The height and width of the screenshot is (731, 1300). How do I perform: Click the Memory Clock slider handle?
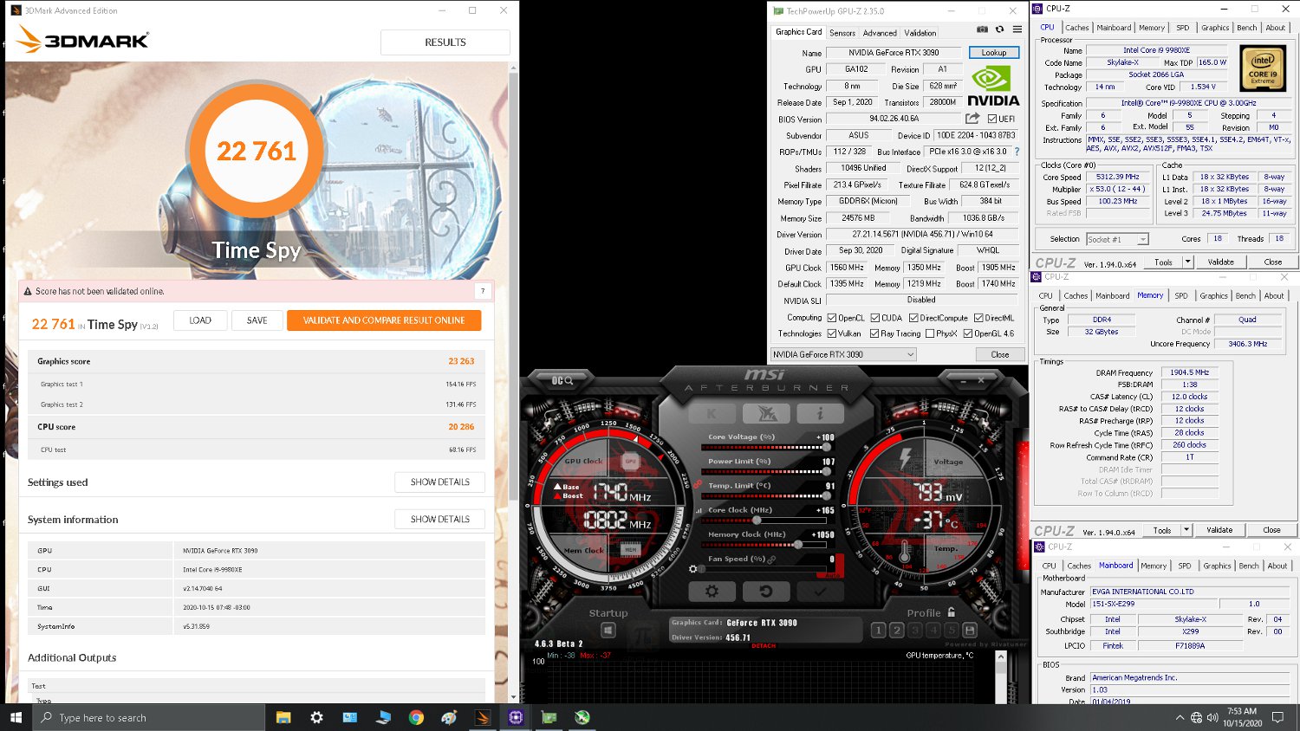[798, 545]
